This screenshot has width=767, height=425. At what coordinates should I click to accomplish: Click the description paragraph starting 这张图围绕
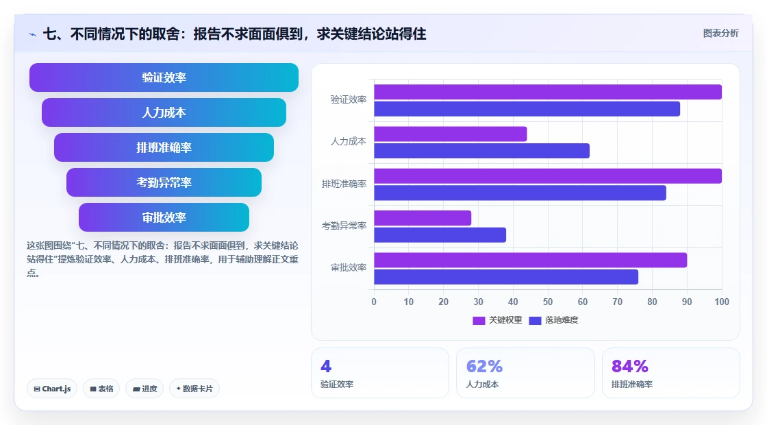[x=162, y=260]
